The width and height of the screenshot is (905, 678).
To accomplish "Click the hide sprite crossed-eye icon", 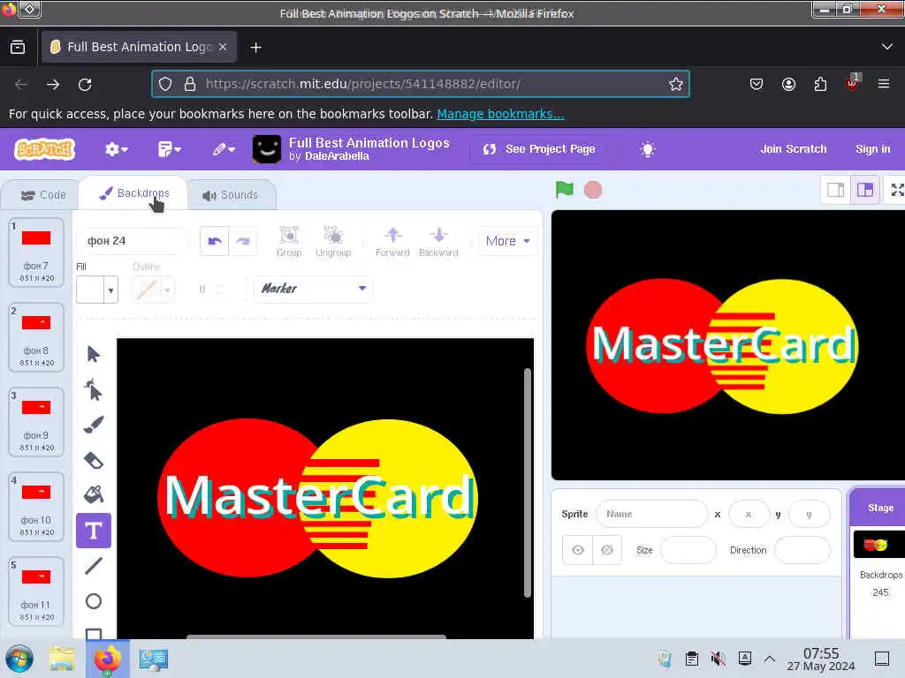I will tap(606, 550).
